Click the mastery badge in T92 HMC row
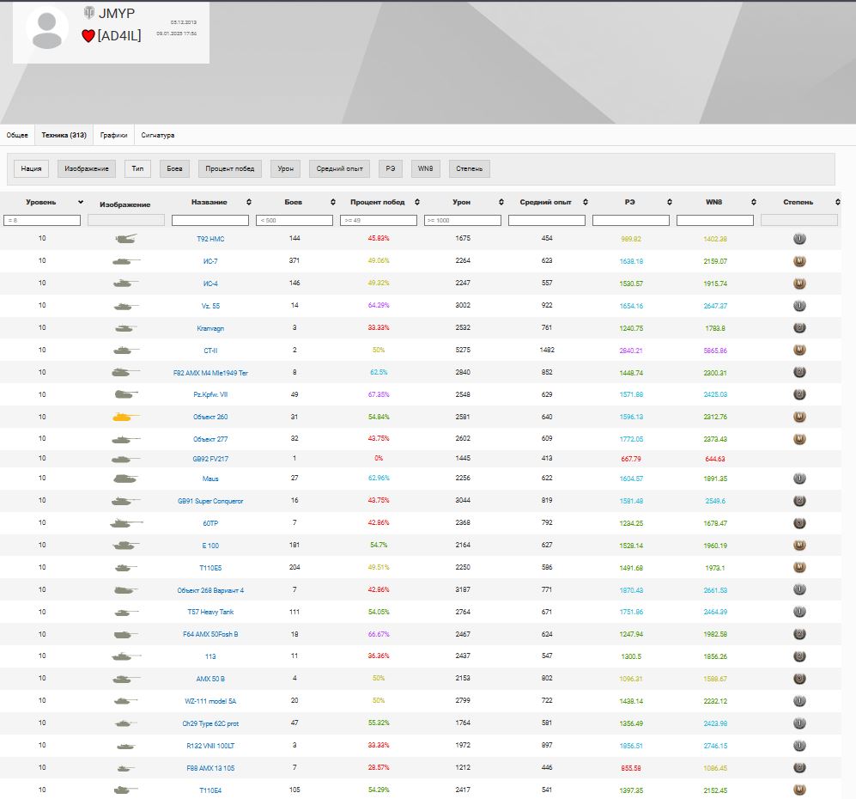Viewport: 856px width, 799px height. (x=799, y=239)
